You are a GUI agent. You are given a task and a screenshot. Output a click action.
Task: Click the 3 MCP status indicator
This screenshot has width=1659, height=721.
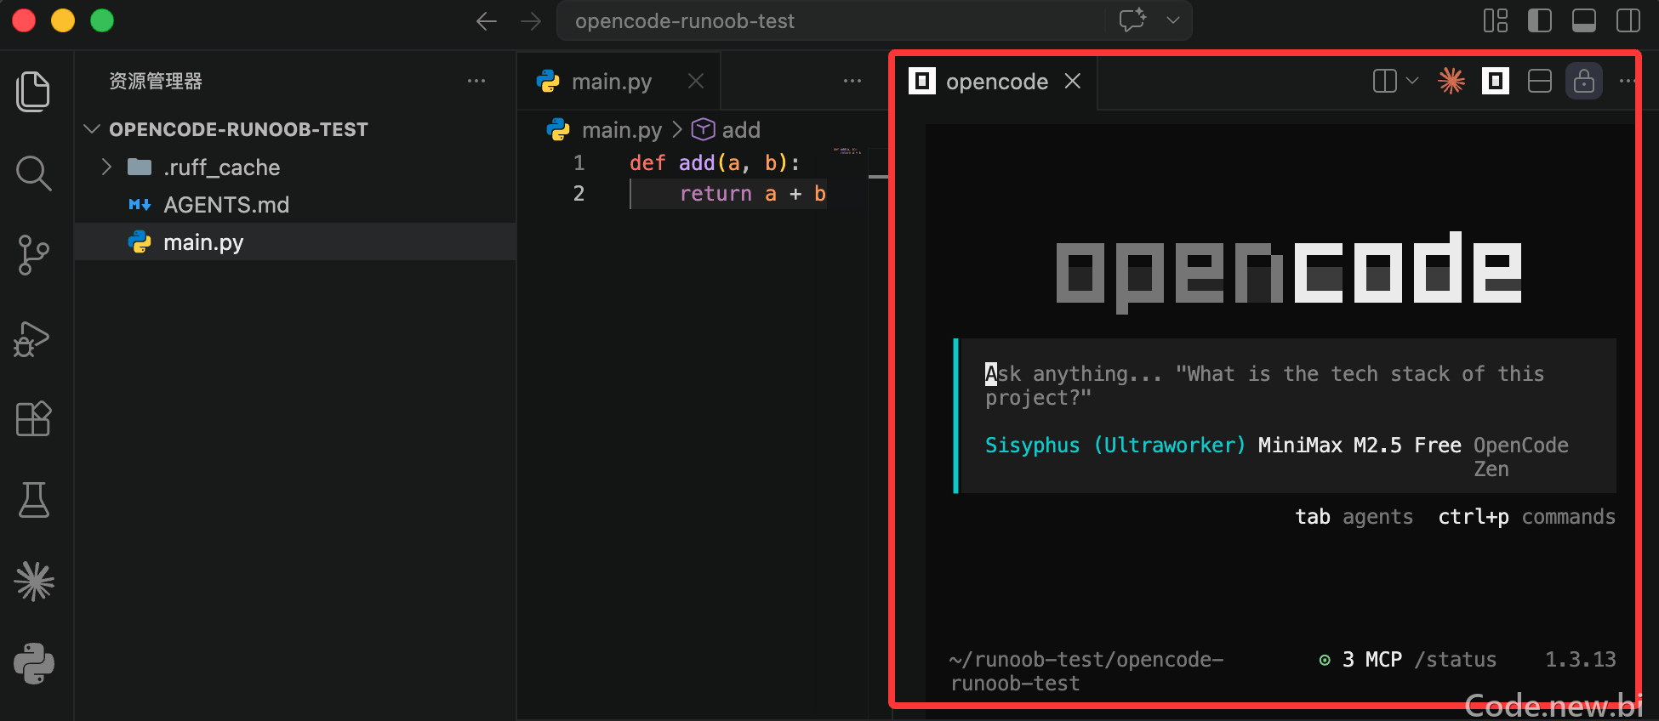coord(1360,660)
